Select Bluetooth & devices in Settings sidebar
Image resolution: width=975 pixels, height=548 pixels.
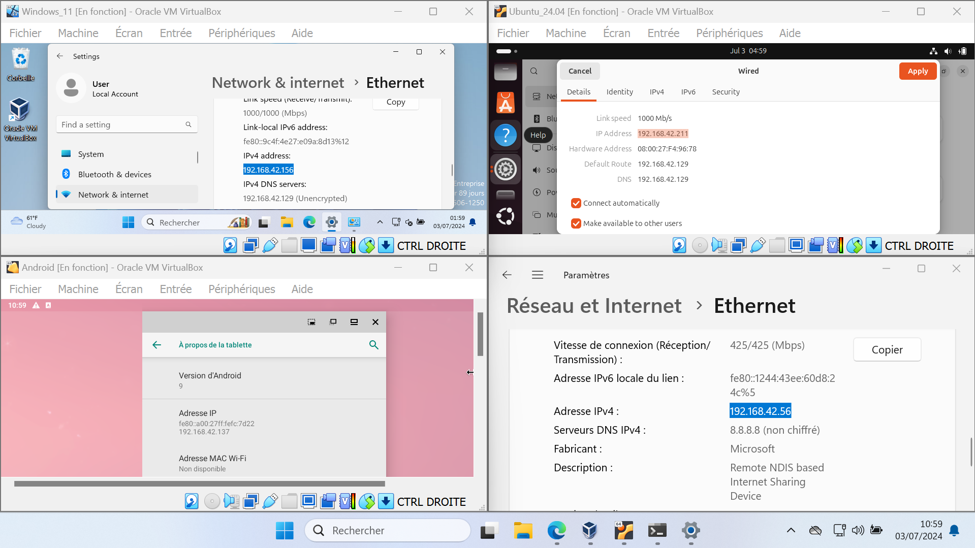[127, 174]
